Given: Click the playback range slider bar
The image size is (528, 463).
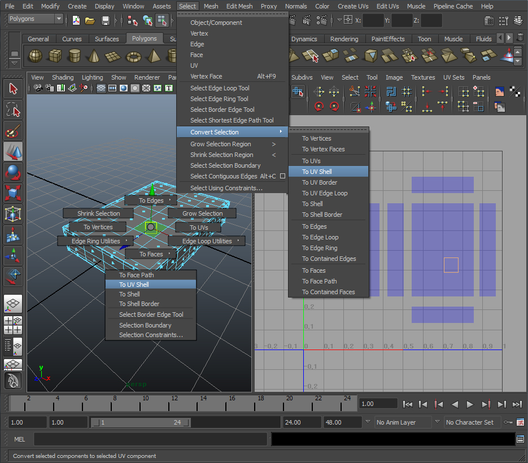Looking at the screenshot, I should tap(141, 422).
